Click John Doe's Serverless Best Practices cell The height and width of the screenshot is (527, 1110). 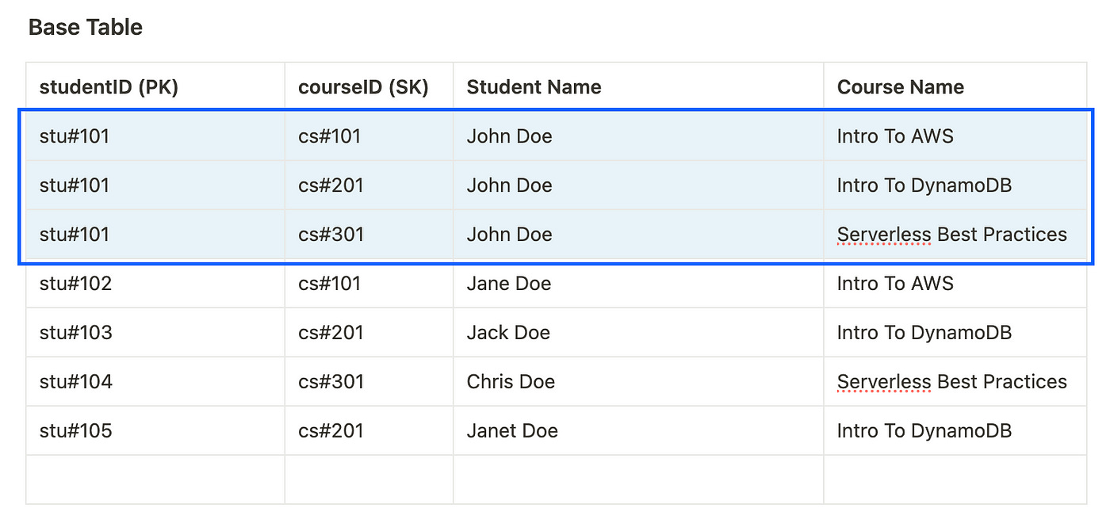tap(951, 235)
